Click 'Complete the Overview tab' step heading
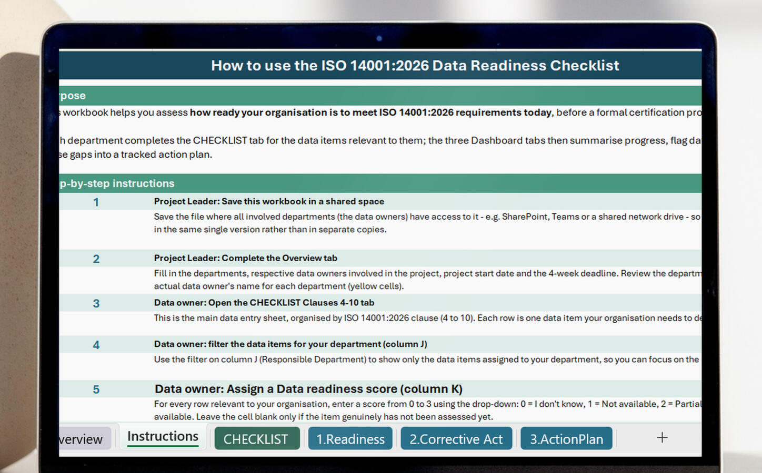Image resolution: width=762 pixels, height=473 pixels. (x=279, y=258)
